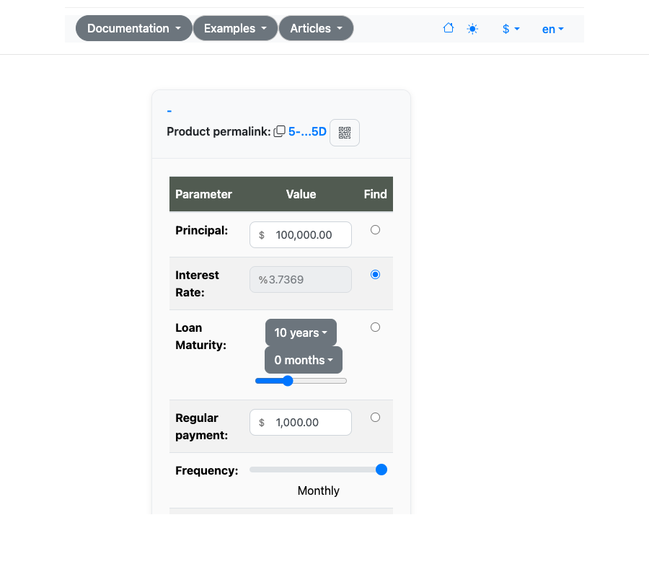
Task: Open the currency ($) selector
Action: pos(510,29)
